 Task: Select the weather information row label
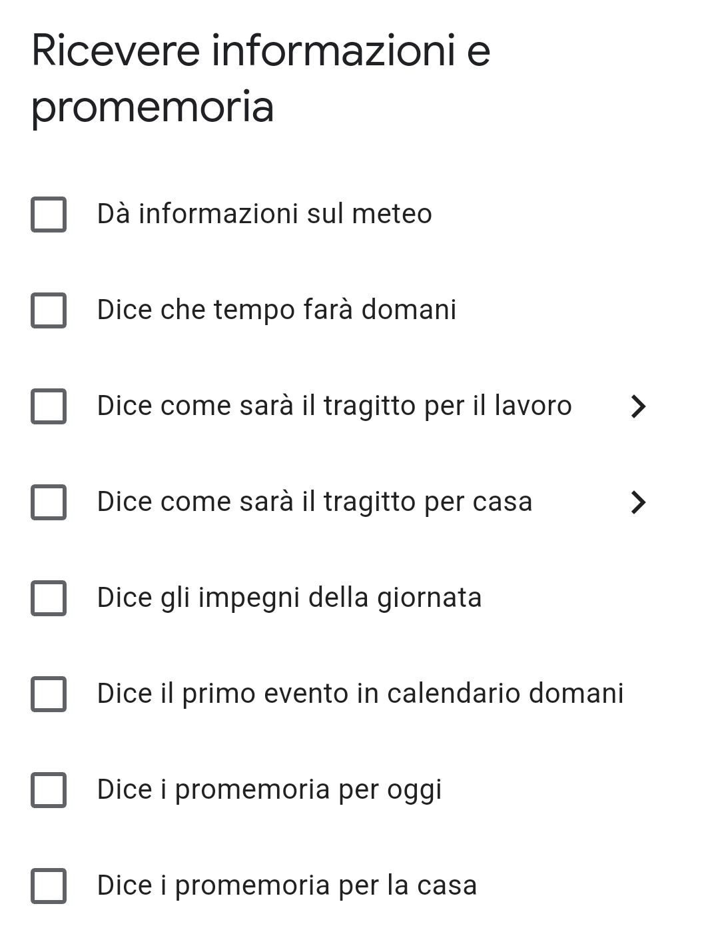pyautogui.click(x=264, y=214)
